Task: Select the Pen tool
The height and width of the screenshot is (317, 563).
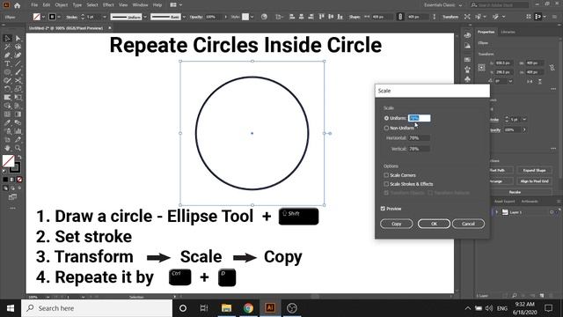Action: [x=7, y=55]
